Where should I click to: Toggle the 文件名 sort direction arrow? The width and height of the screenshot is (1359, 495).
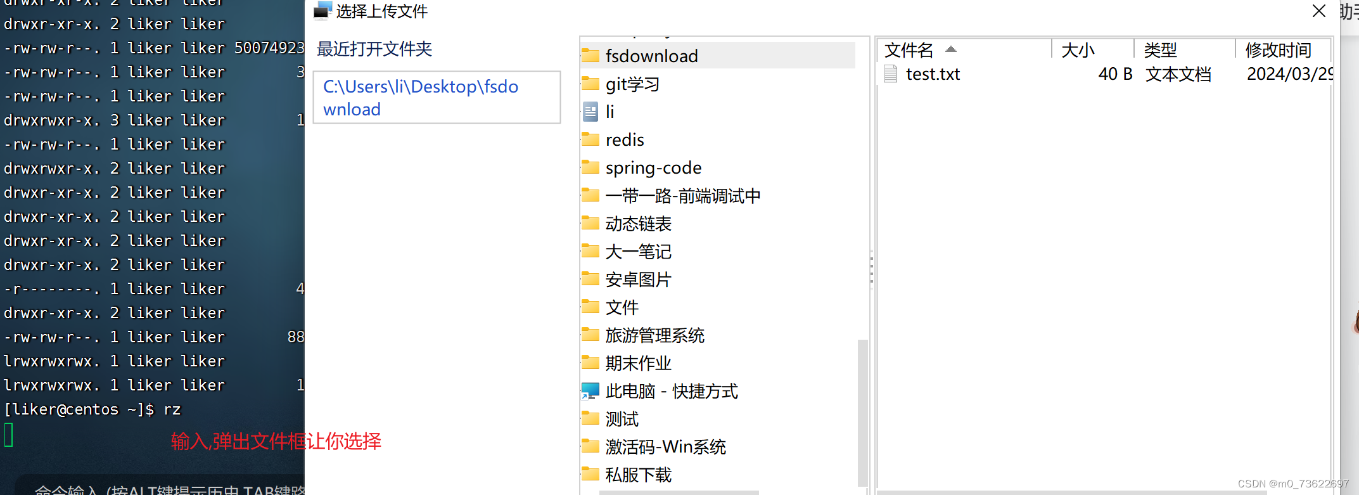tap(951, 49)
